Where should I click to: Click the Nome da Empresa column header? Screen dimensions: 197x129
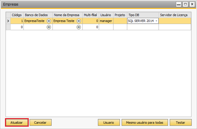click(x=67, y=15)
